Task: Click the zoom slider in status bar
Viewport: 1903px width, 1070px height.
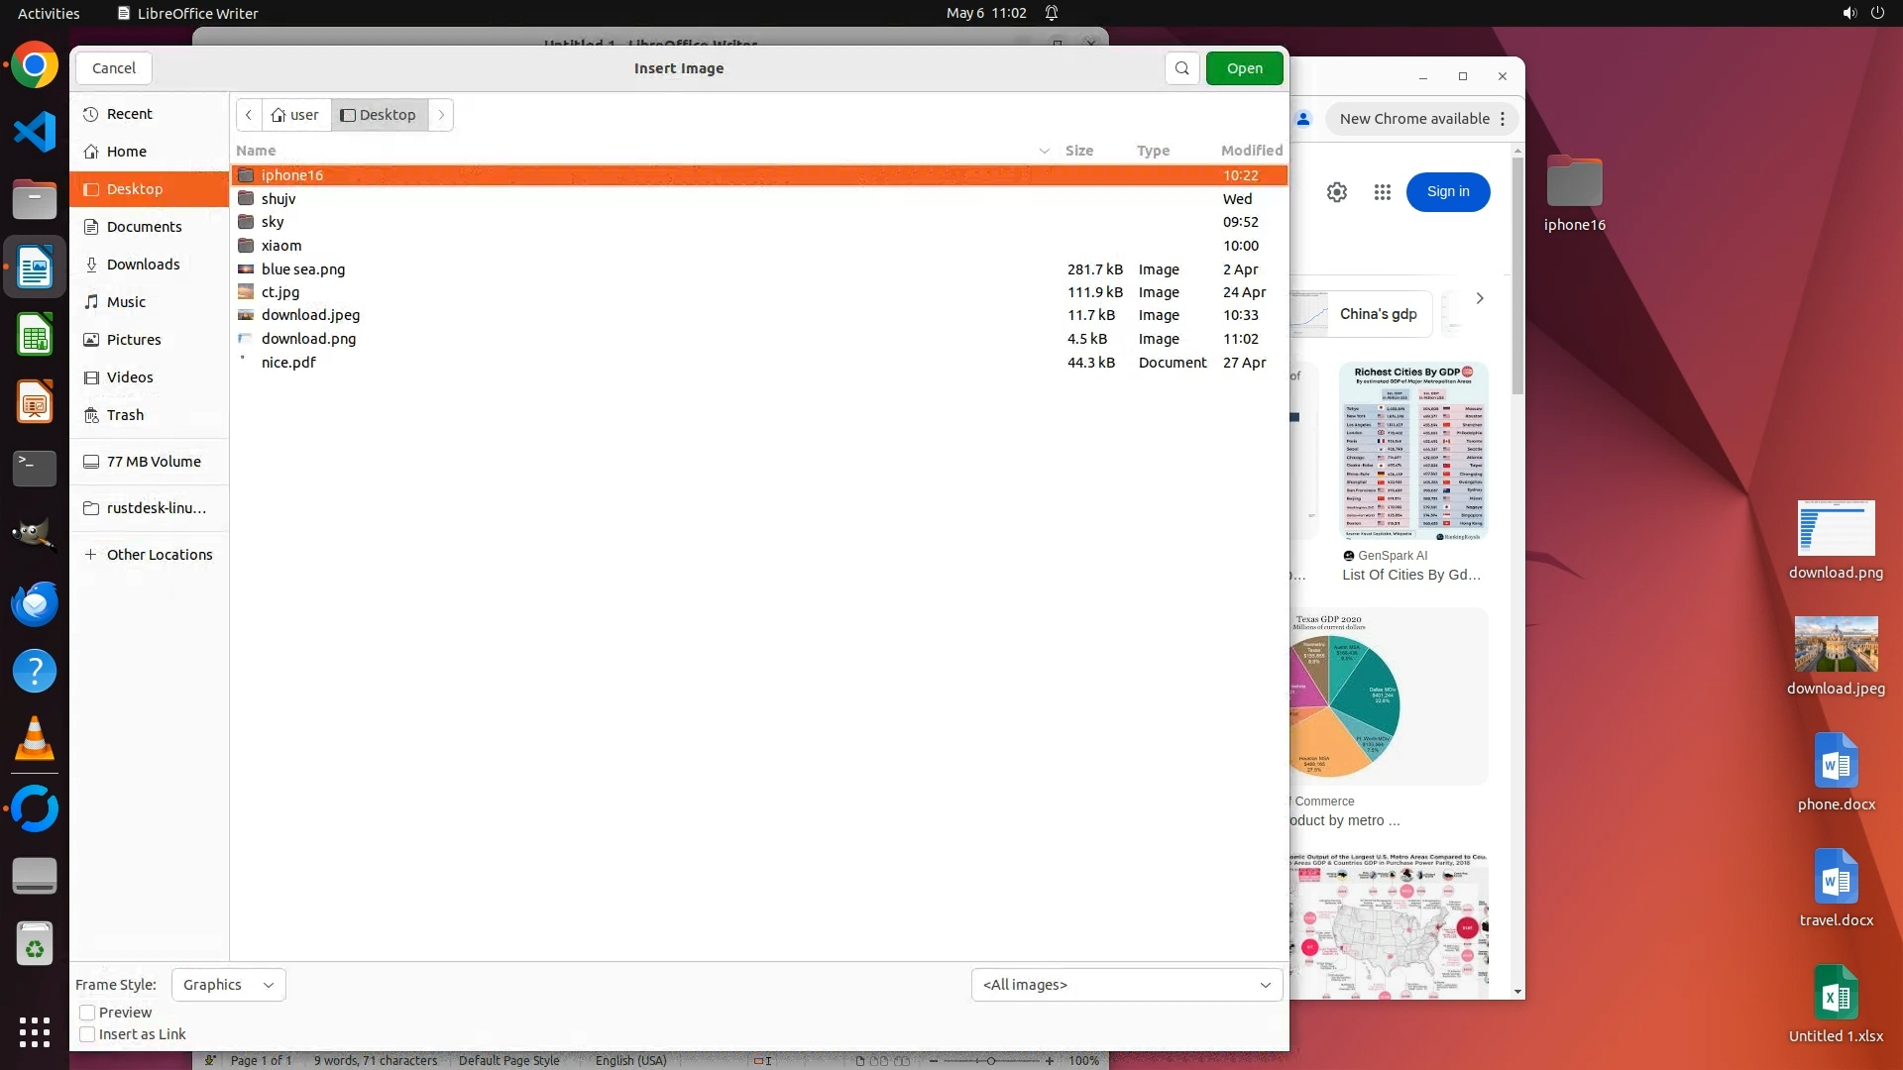Action: [990, 1060]
